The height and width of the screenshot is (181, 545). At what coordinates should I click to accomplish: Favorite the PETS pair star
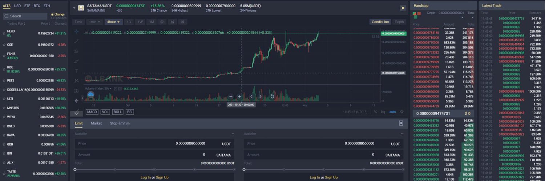point(4,80)
